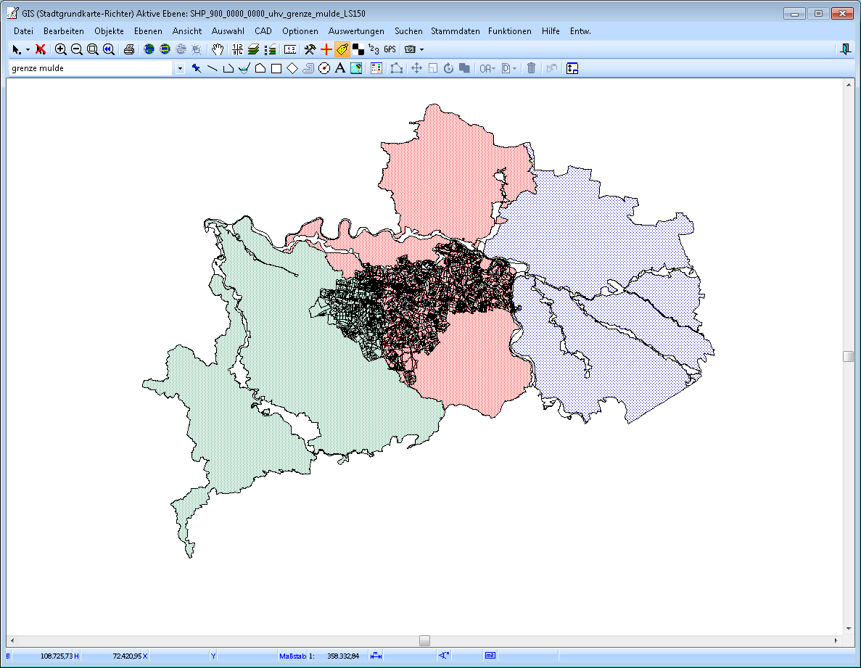Click the red X cancel-selection icon
861x668 pixels.
pyautogui.click(x=40, y=49)
